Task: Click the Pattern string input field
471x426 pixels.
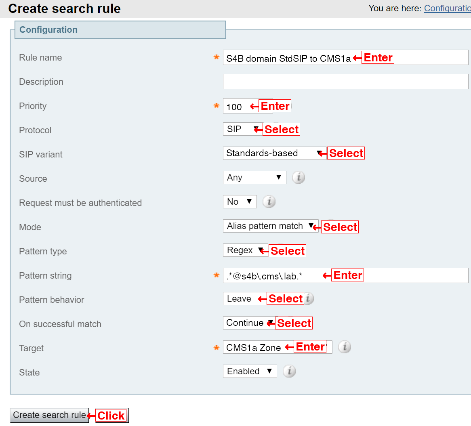Action: [345, 275]
